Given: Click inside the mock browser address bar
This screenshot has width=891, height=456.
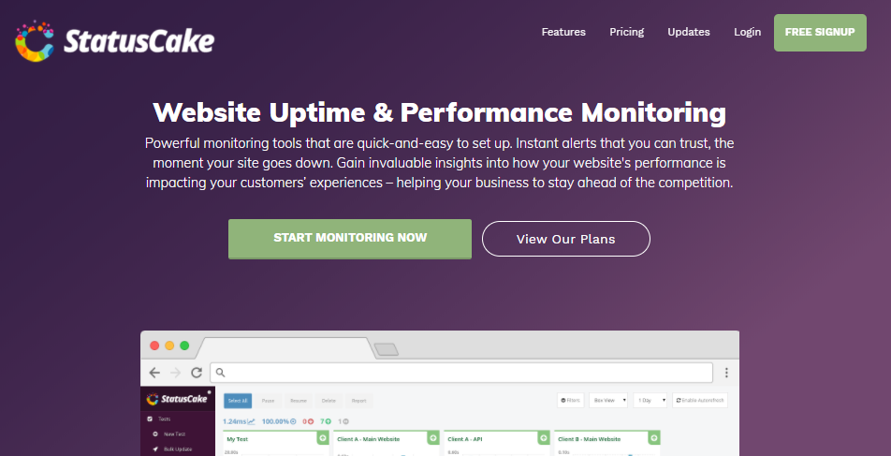Looking at the screenshot, I should point(461,373).
